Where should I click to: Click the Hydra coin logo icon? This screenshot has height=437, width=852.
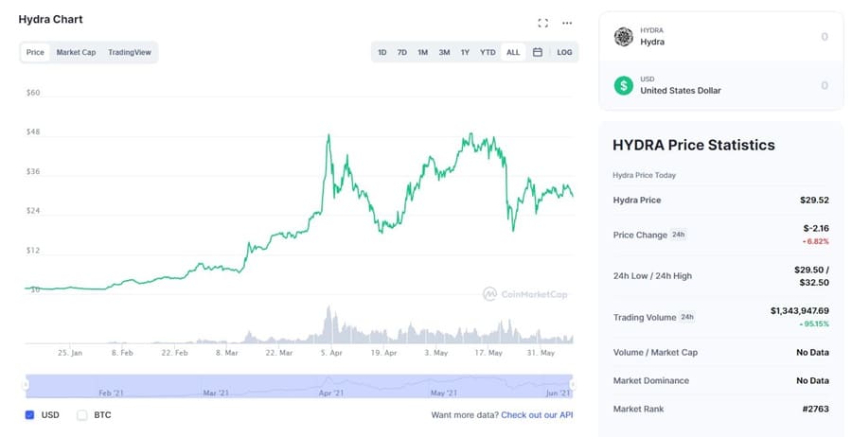(x=623, y=37)
